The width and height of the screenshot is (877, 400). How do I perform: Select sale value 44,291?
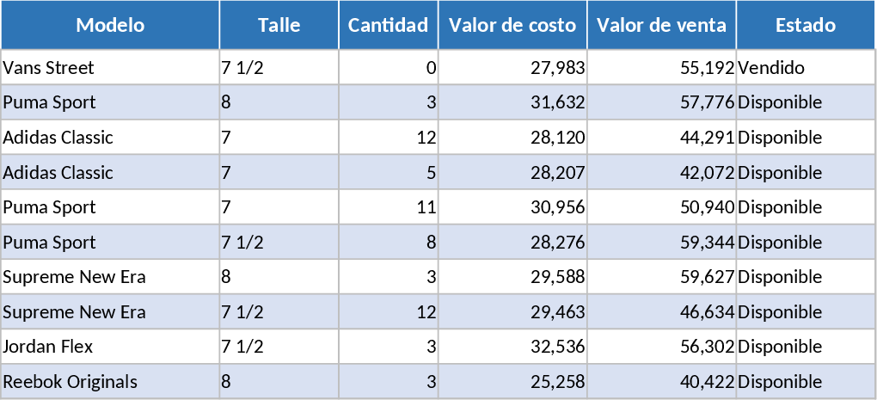click(707, 138)
